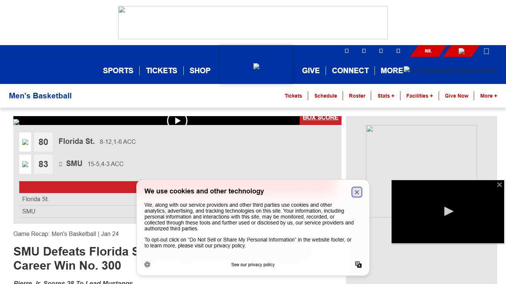
Task: Click See our privacy policy link
Action: click(253, 265)
